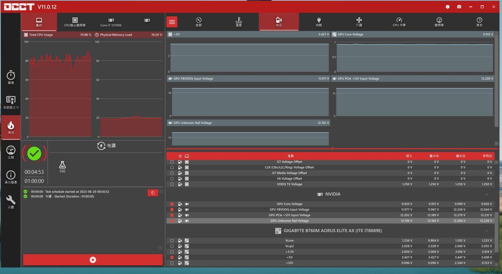Open the 系统信息 system info section
Viewport: 502px width, 274px height.
coord(11,177)
